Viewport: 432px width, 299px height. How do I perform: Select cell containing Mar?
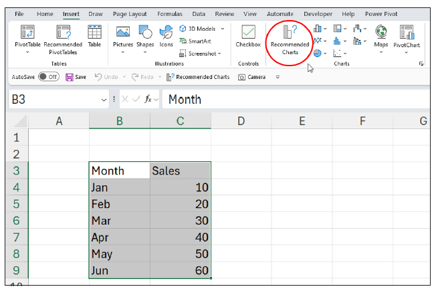[120, 221]
